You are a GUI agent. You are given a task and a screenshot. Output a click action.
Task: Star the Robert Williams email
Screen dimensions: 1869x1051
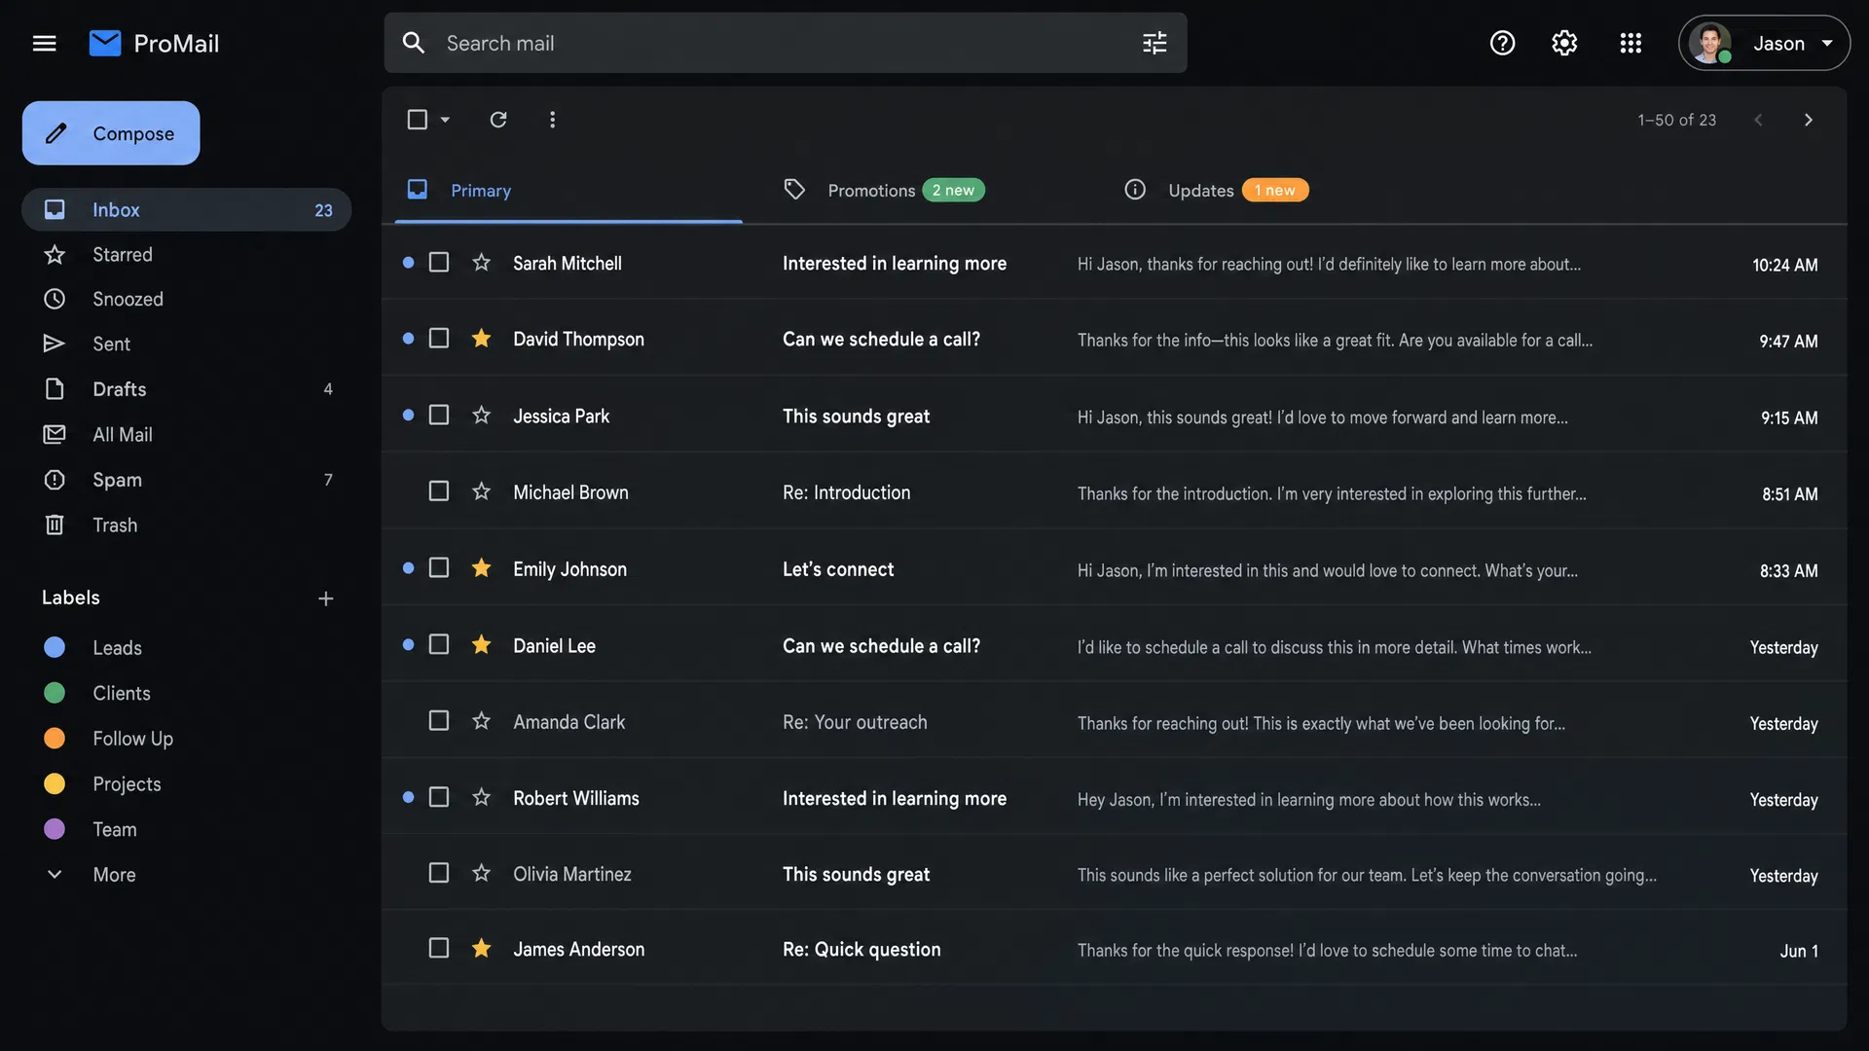[x=481, y=798]
